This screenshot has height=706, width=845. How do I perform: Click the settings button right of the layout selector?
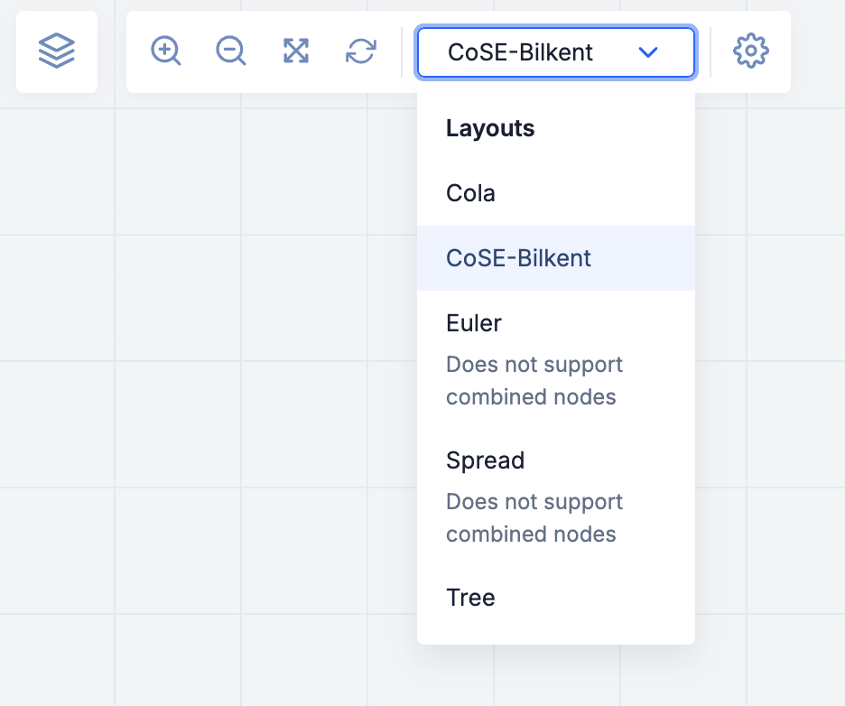pyautogui.click(x=750, y=51)
